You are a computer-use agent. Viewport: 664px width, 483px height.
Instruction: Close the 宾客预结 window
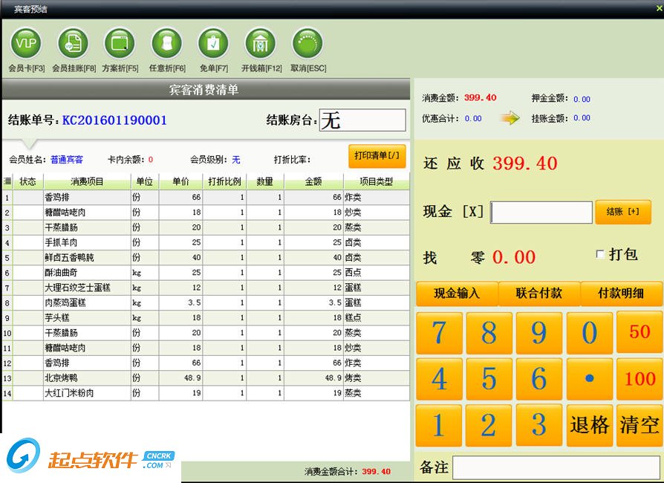[x=659, y=8]
